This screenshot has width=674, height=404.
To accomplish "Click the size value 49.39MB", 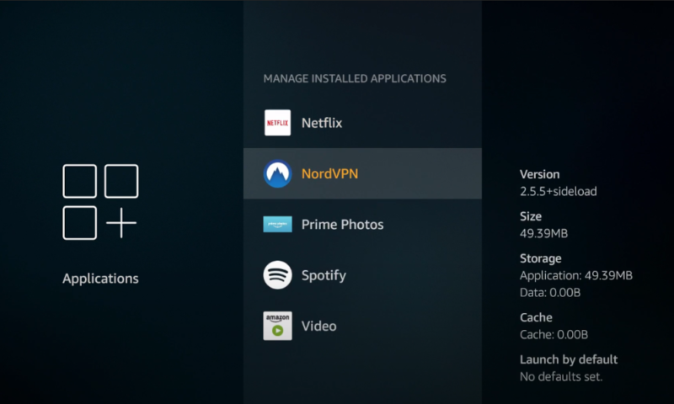I will 543,233.
